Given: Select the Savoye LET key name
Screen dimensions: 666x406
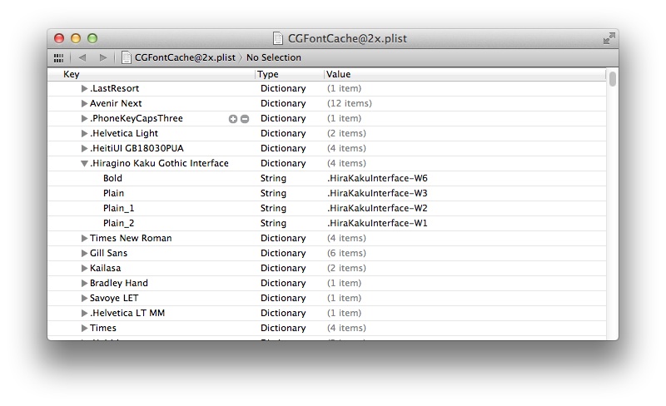Looking at the screenshot, I should point(114,298).
